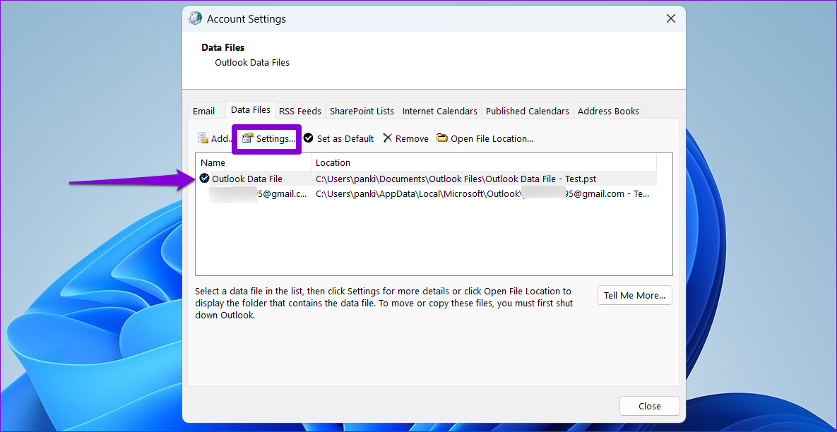This screenshot has width=837, height=432.
Task: Open the RSS Feeds tab
Action: (x=300, y=111)
